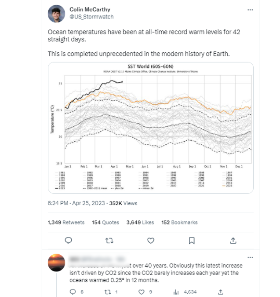
Task: Retweet Colin McCarthy's tweet
Action: point(109,240)
